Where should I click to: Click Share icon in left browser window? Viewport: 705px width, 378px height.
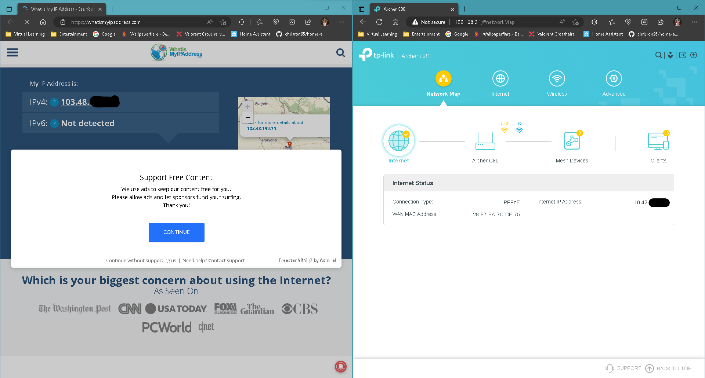pyautogui.click(x=308, y=22)
